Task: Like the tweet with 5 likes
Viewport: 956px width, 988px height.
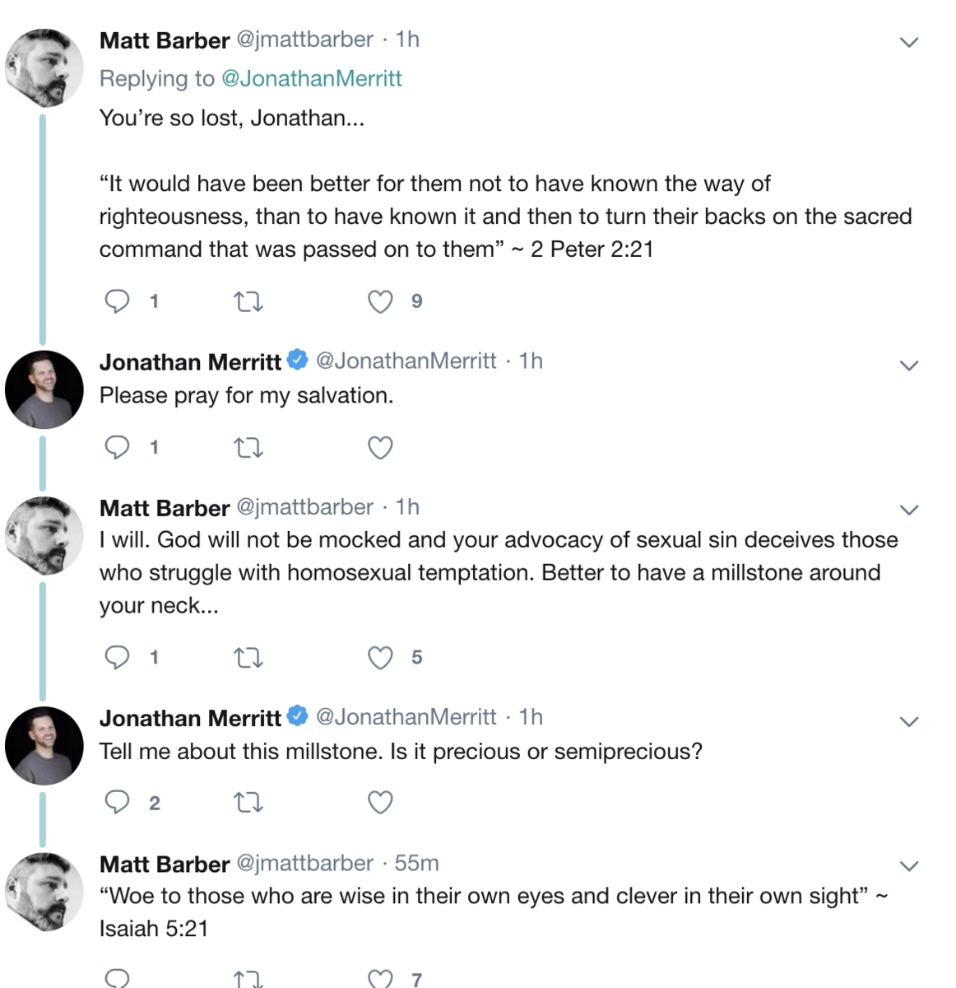Action: pos(380,658)
